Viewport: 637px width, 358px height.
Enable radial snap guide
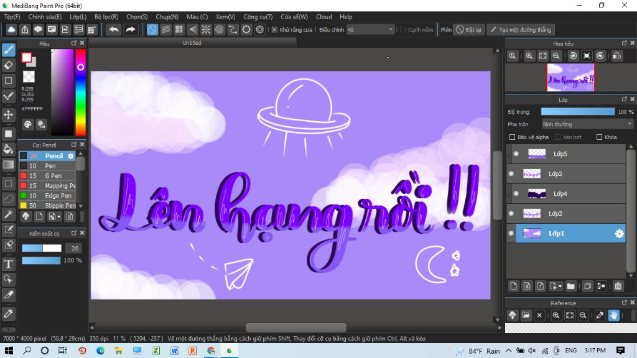coord(206,30)
